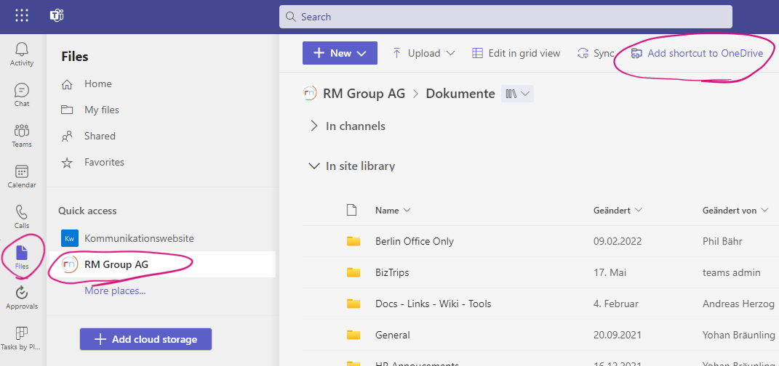Open Docs - Links - Wiki - Tools folder
The height and width of the screenshot is (366, 779).
[x=434, y=304]
